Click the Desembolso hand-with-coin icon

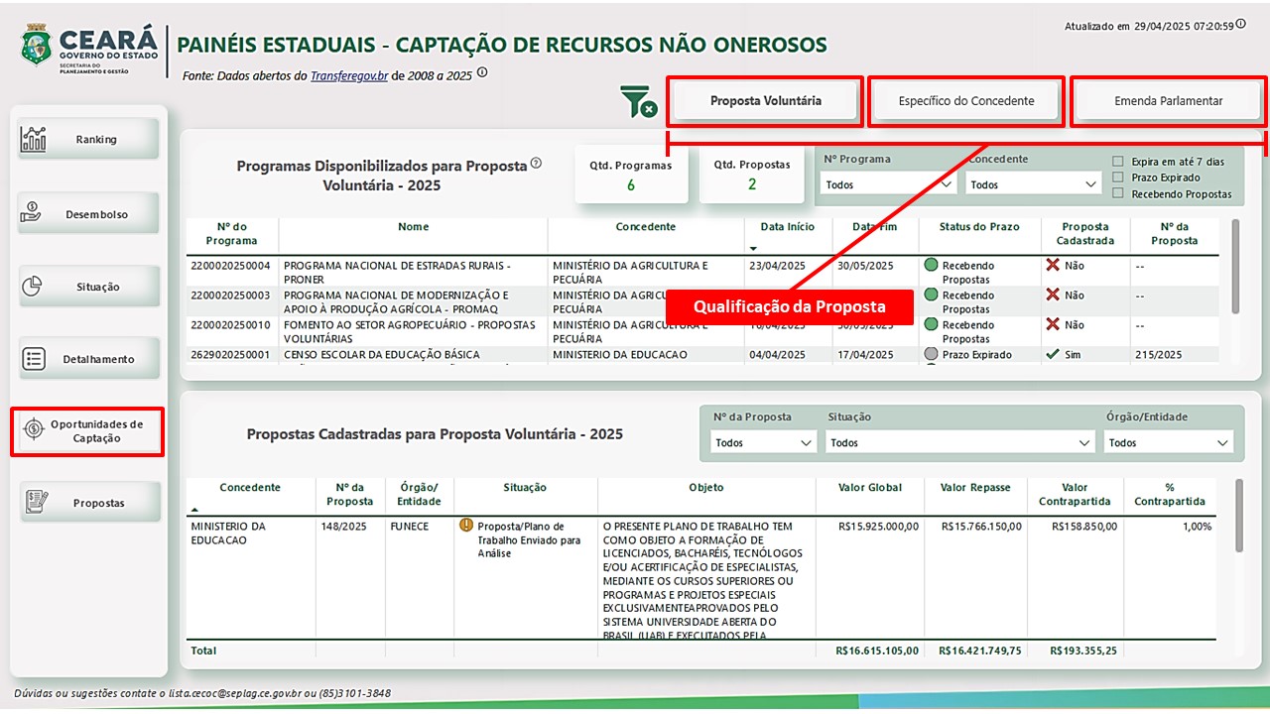32,212
